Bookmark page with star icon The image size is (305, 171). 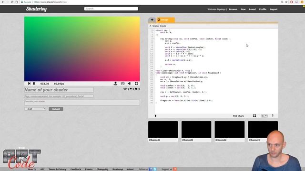click(286, 2)
